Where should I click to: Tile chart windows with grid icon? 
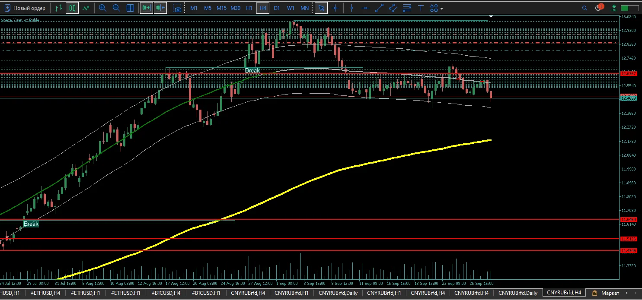130,8
